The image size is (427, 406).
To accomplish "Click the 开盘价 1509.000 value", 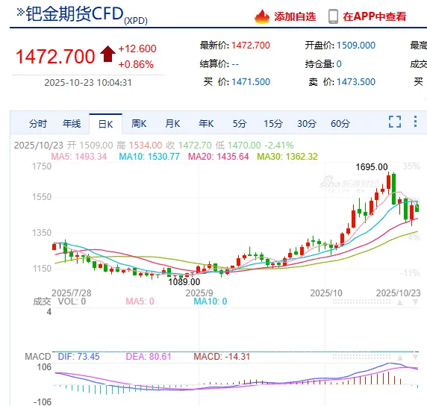I will [x=356, y=46].
